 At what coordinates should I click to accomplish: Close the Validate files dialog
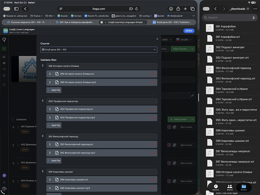coord(157,39)
